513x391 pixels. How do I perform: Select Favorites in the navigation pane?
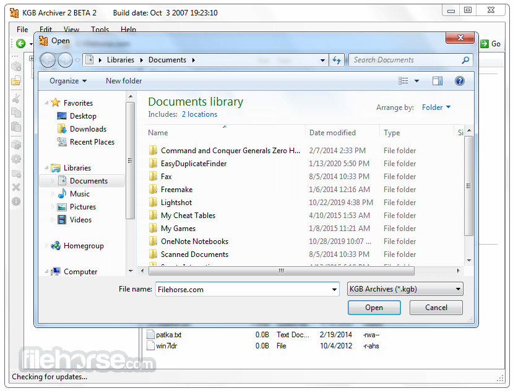tap(78, 103)
